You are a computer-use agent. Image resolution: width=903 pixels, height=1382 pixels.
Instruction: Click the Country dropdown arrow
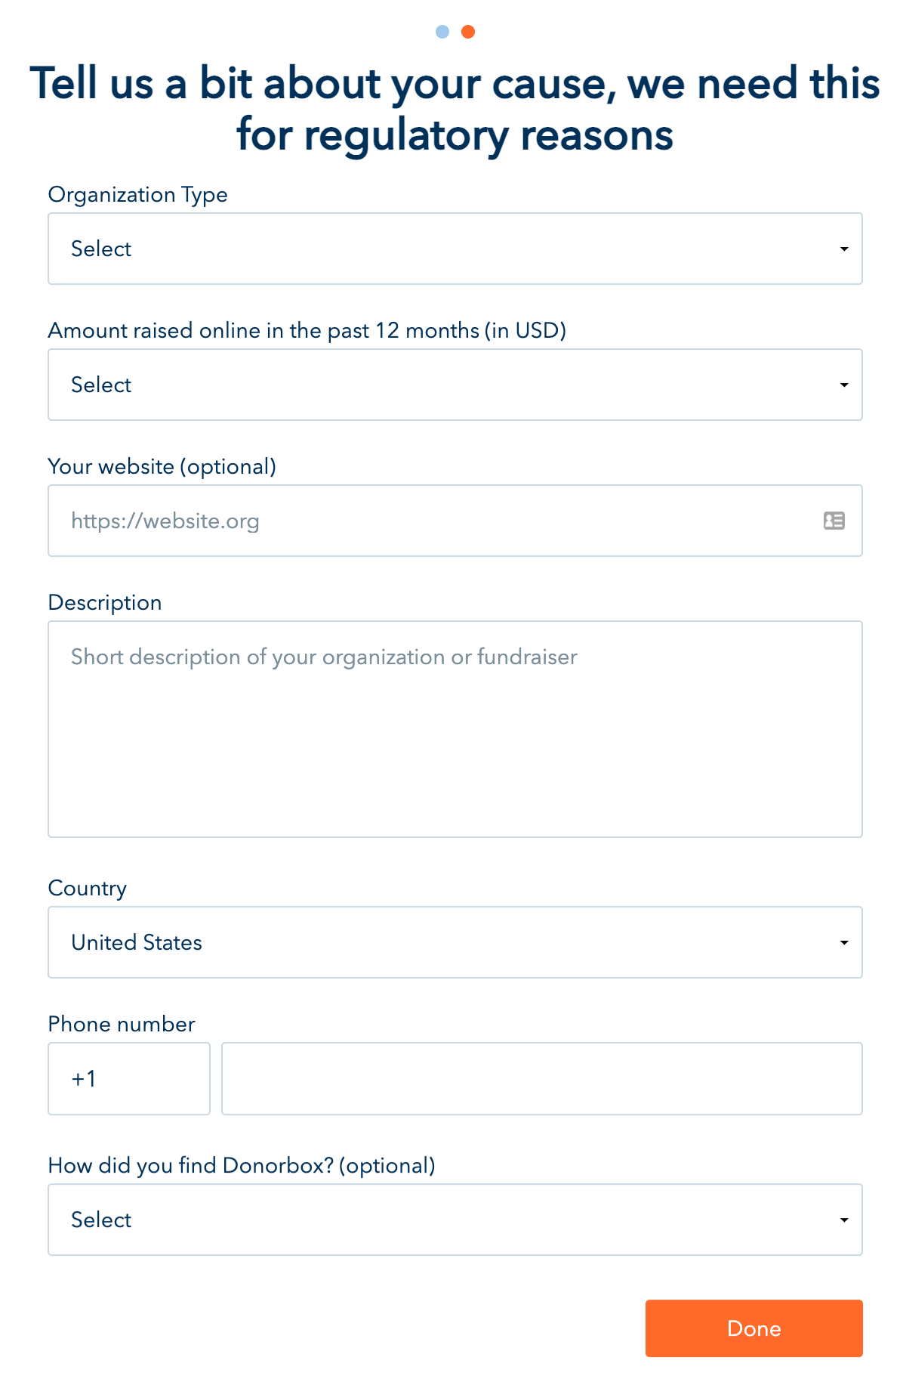pos(844,943)
